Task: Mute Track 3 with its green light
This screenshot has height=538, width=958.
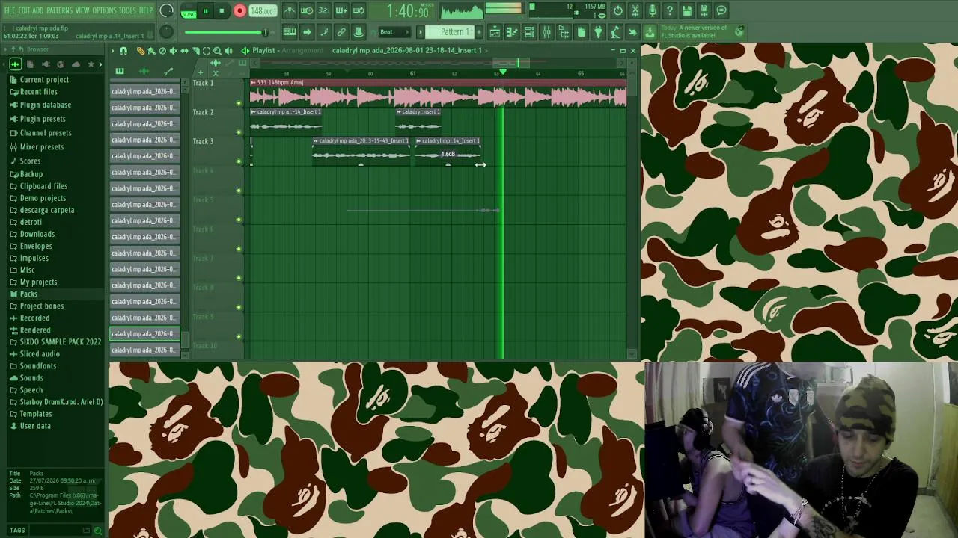Action: point(239,161)
